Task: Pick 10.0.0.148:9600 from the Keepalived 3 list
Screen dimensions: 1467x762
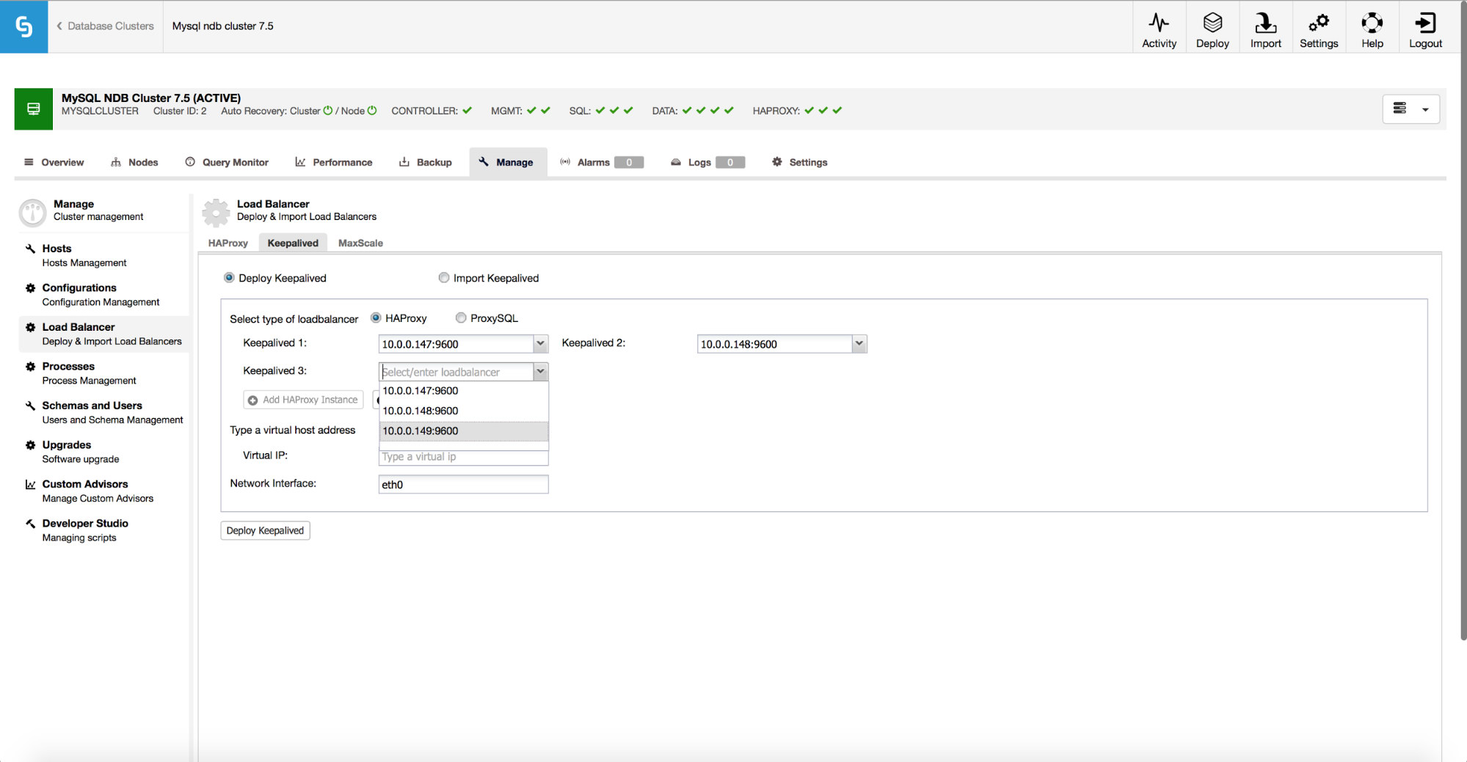Action: pyautogui.click(x=464, y=411)
